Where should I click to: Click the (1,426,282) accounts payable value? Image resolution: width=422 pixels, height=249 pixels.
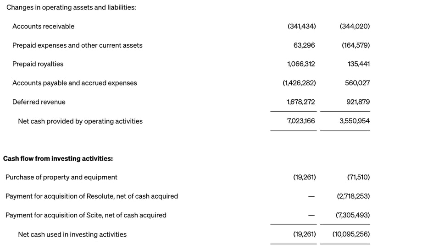pos(299,83)
